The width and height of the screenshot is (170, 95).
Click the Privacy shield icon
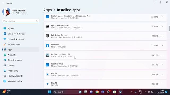[x=5, y=76]
